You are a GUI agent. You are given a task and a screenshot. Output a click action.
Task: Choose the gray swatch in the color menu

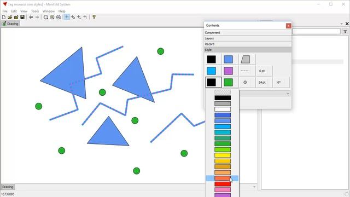[223, 103]
